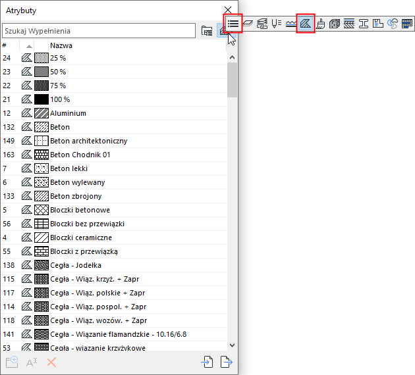Screen dimensions: 415x375
Task: Click the import attributes icon
Action: click(207, 362)
